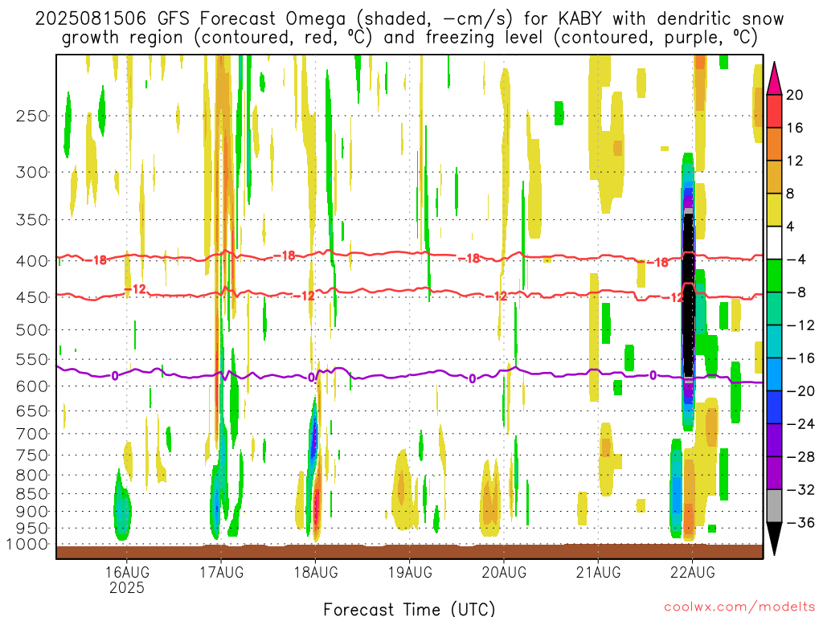Click the colorbar value label -32
The width and height of the screenshot is (823, 617).
(800, 489)
